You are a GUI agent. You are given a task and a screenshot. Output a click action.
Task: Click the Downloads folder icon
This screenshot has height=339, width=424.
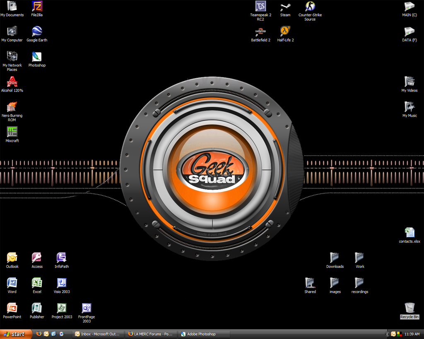(335, 260)
